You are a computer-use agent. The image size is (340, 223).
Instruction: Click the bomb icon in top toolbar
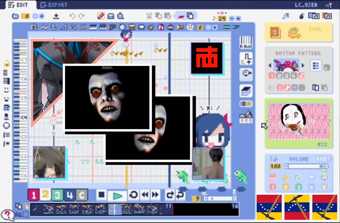[x=302, y=16]
